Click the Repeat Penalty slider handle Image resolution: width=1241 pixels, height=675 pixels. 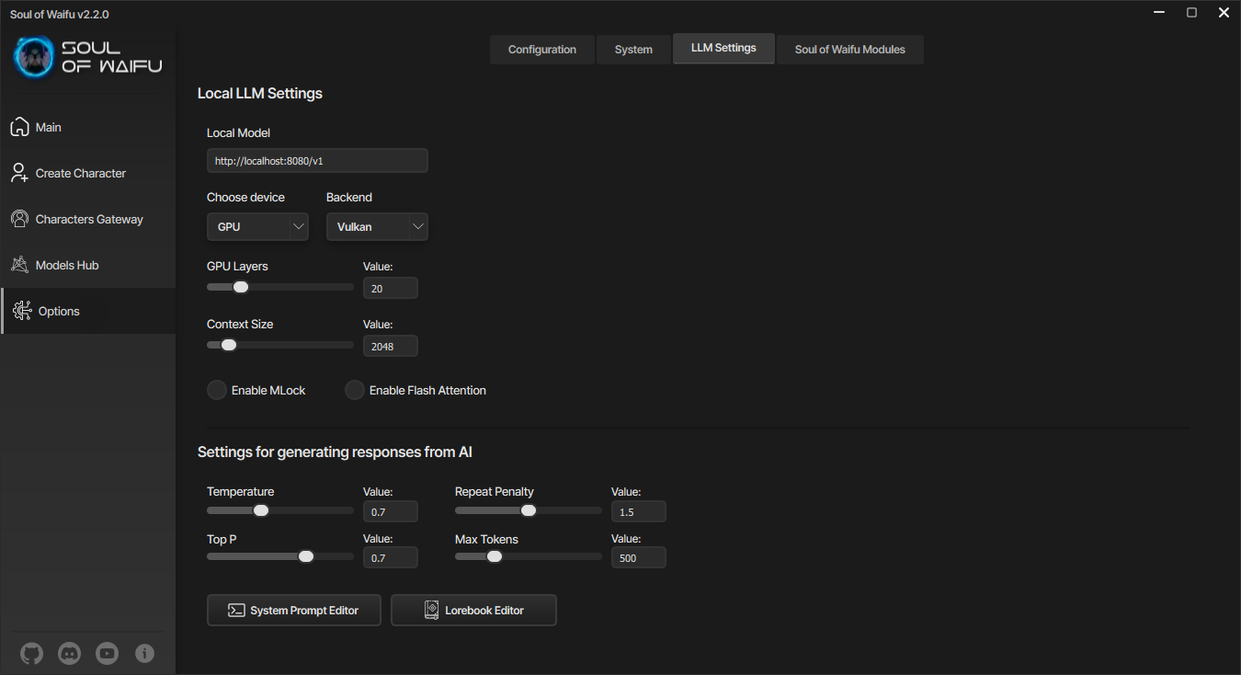(x=529, y=510)
